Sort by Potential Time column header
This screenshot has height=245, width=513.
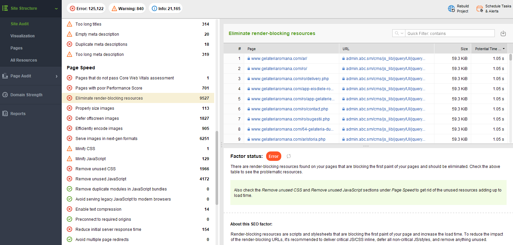[489, 49]
